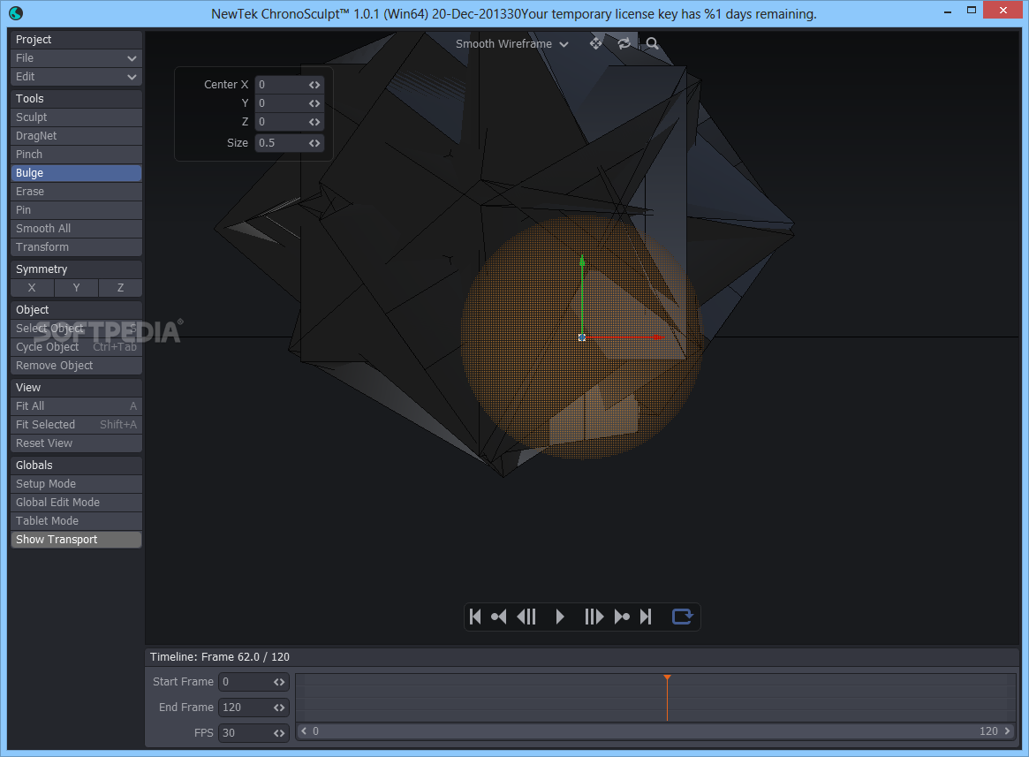Select the viewport move/pan icon

pyautogui.click(x=596, y=43)
